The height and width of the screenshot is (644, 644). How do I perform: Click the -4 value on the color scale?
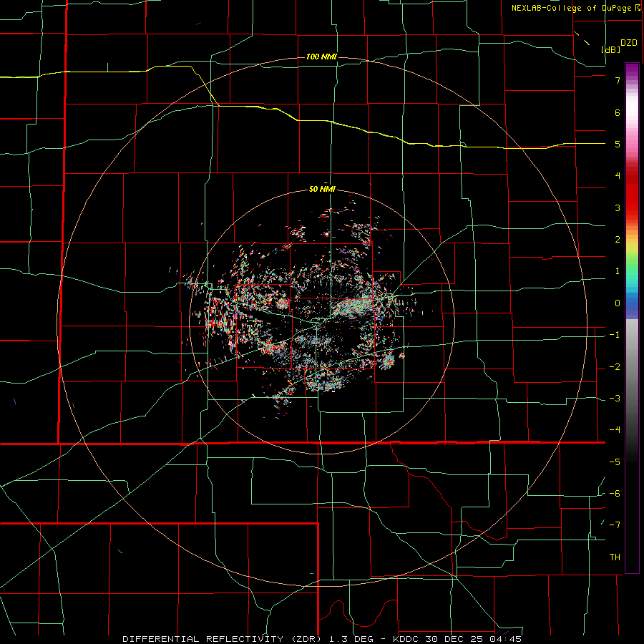point(615,429)
